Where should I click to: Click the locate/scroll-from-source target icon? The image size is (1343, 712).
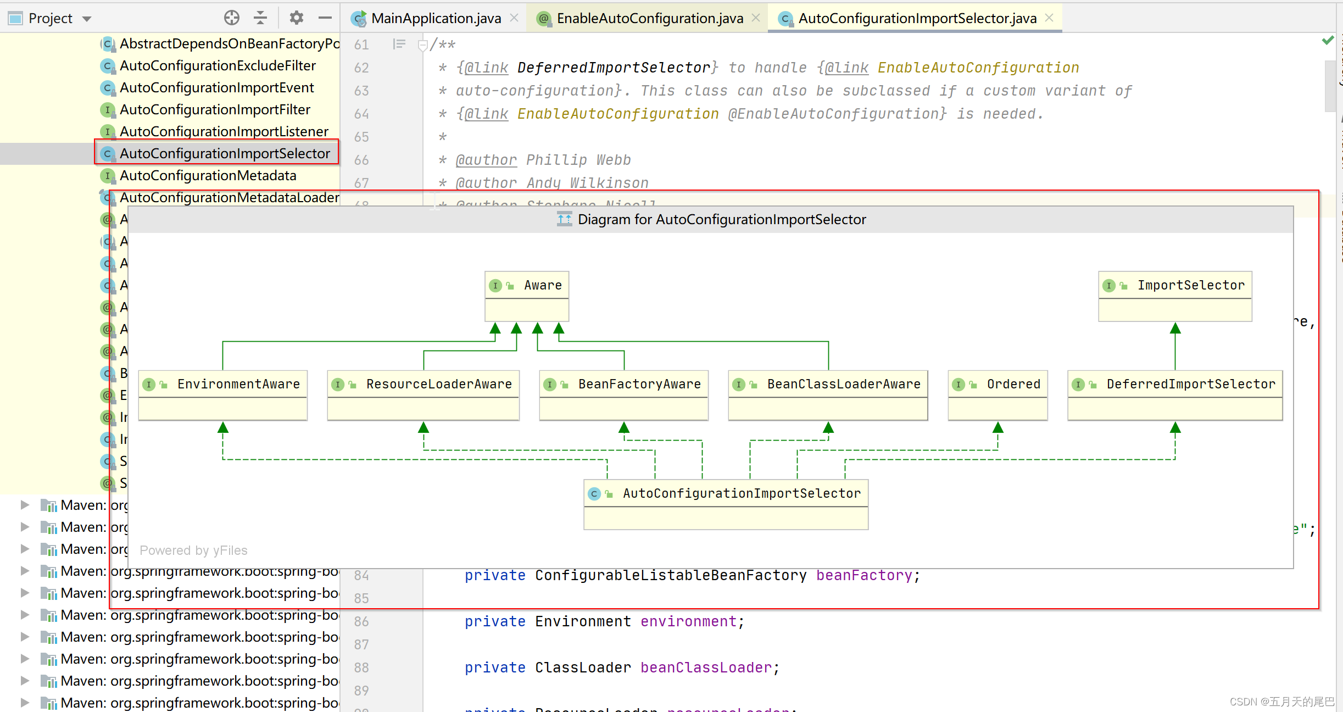232,18
